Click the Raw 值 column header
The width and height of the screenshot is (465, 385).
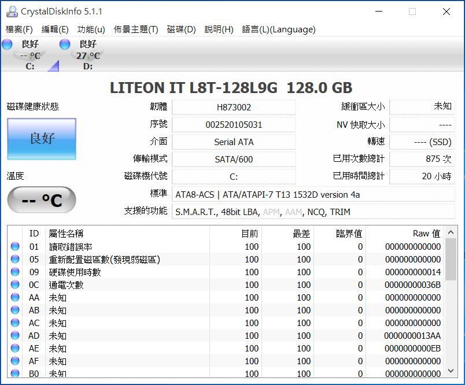[405, 233]
